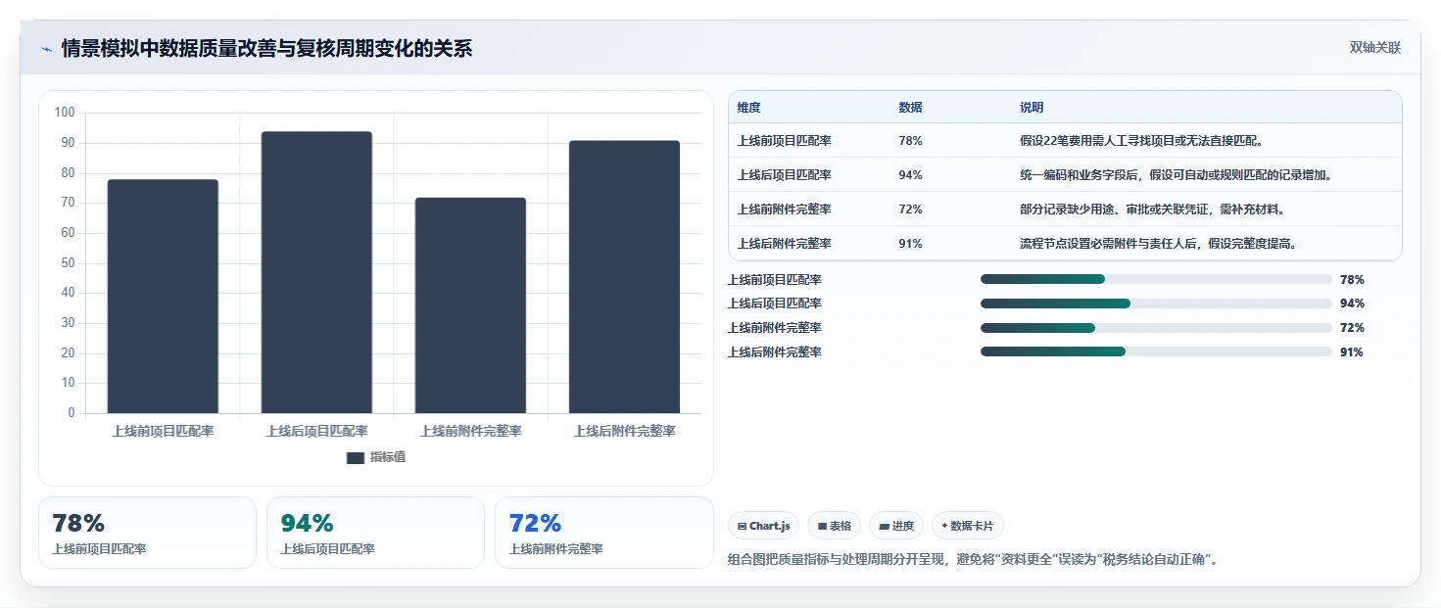Screen dimensions: 1441x608
Task: Click the chart title 情景模拟中数据质量改善
Action: pos(266,48)
